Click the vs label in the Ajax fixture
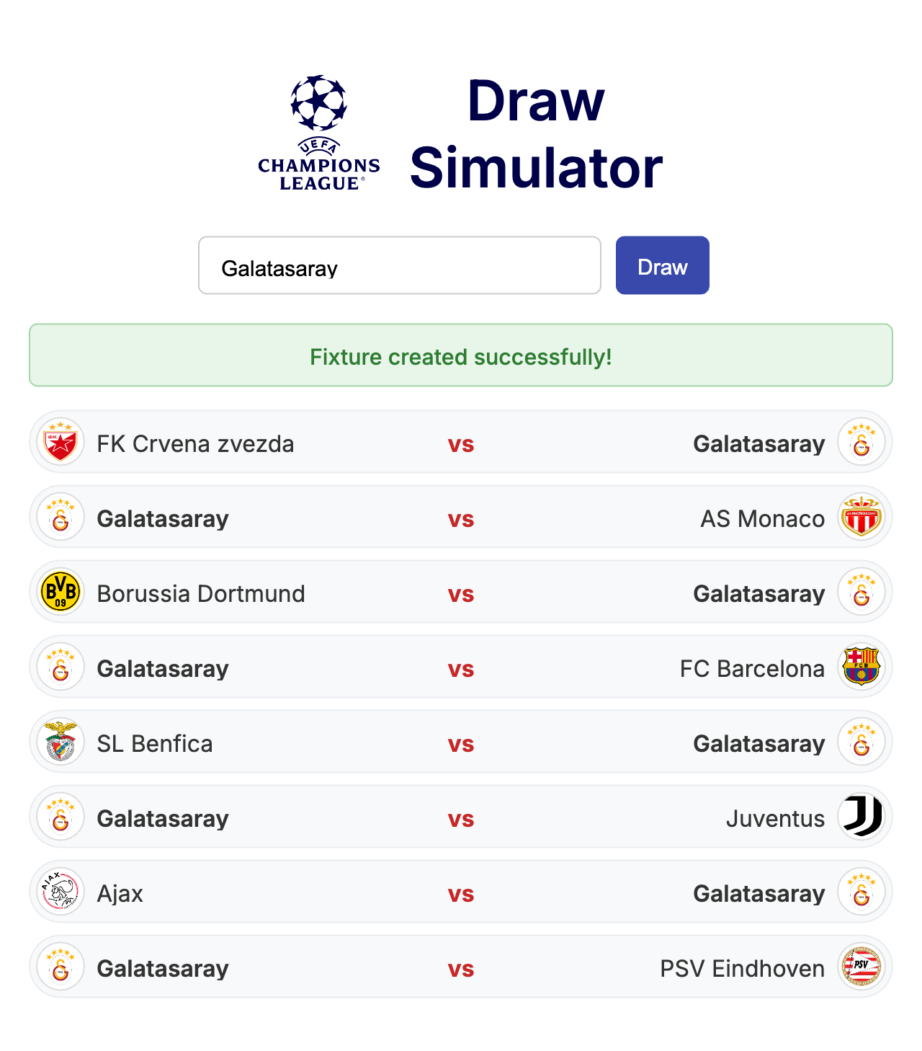Viewport: 922px width, 1051px height. click(x=461, y=894)
